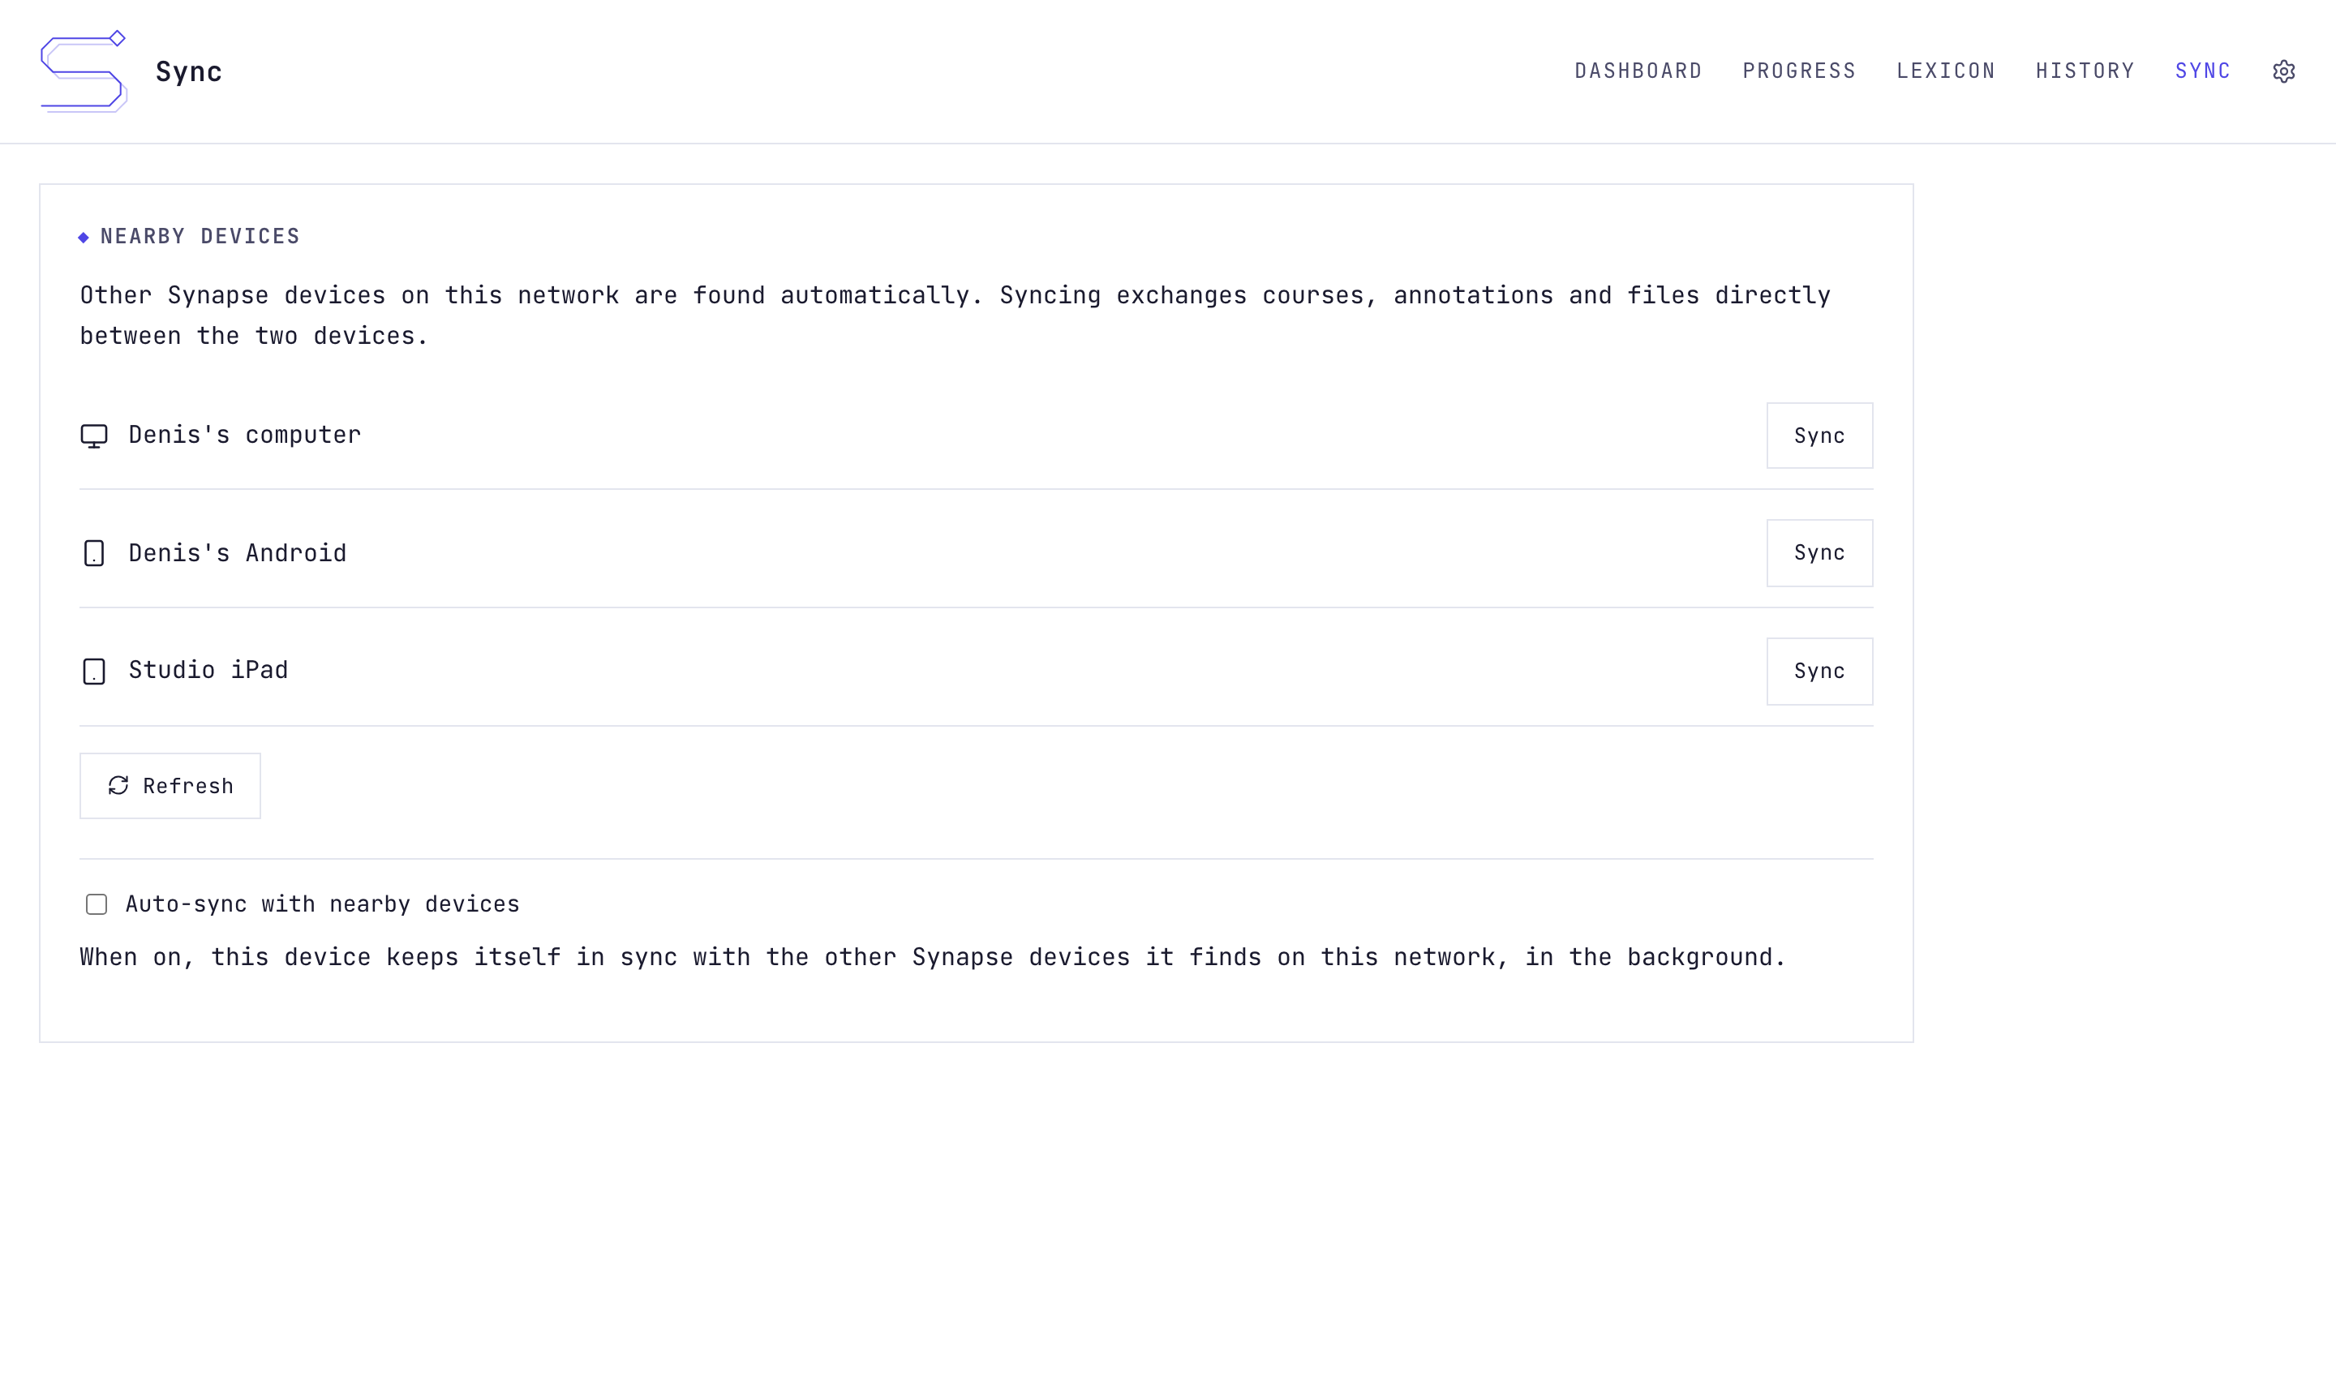The image size is (2336, 1395).
Task: Click the 'Auto-sync with nearby devices' label
Action: [323, 904]
